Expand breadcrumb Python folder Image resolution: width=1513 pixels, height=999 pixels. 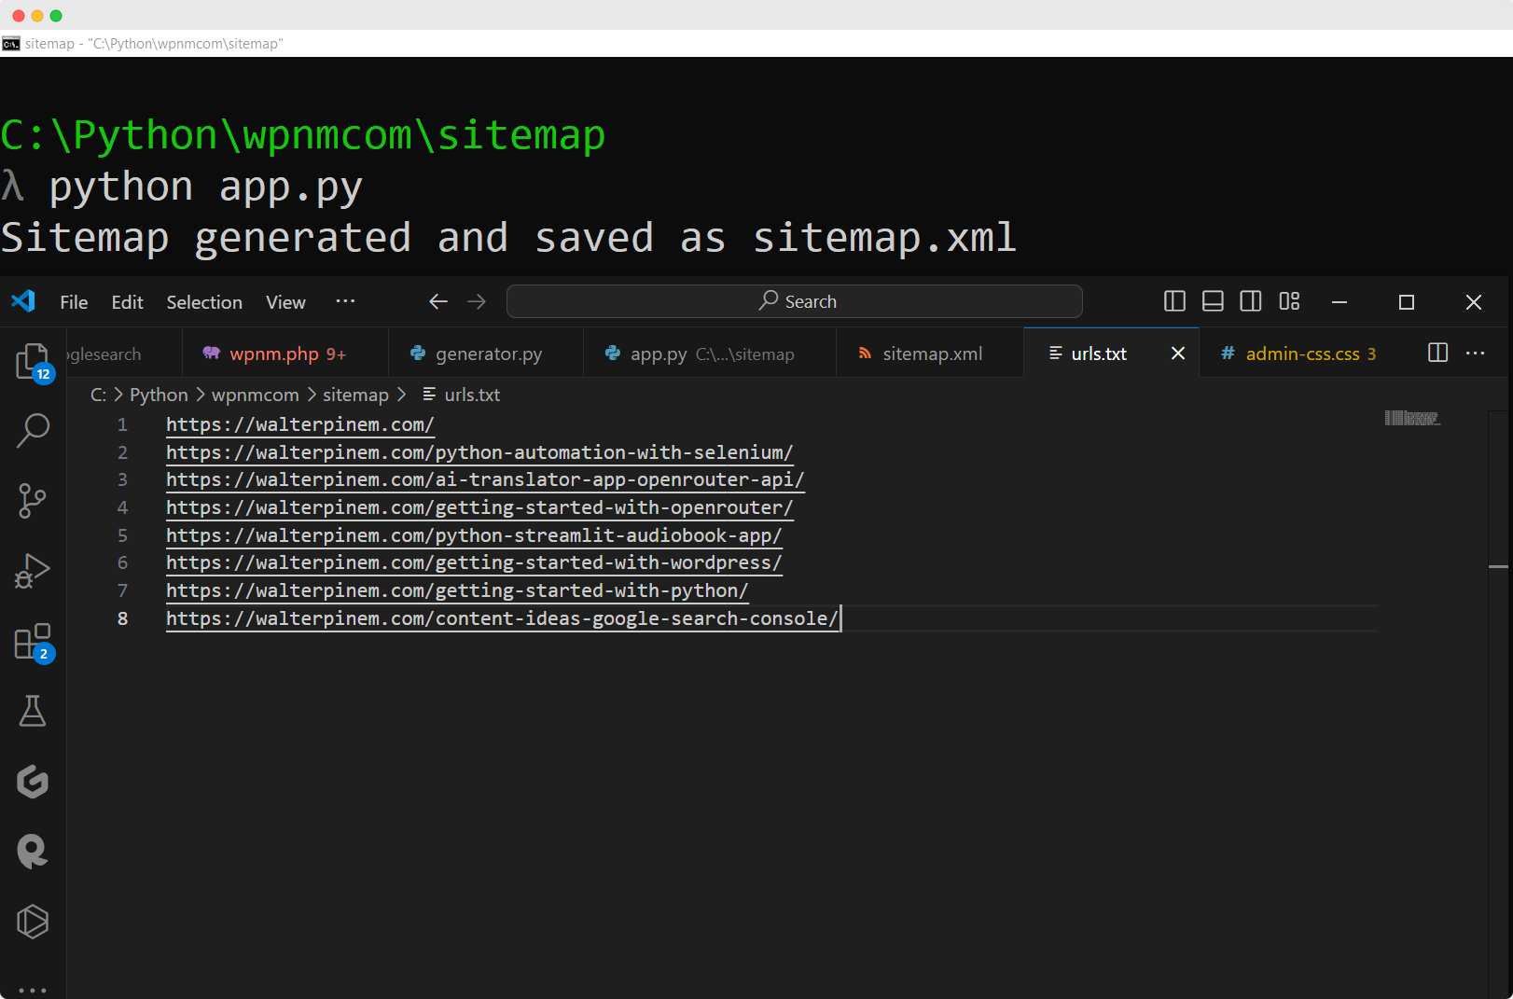pos(159,395)
